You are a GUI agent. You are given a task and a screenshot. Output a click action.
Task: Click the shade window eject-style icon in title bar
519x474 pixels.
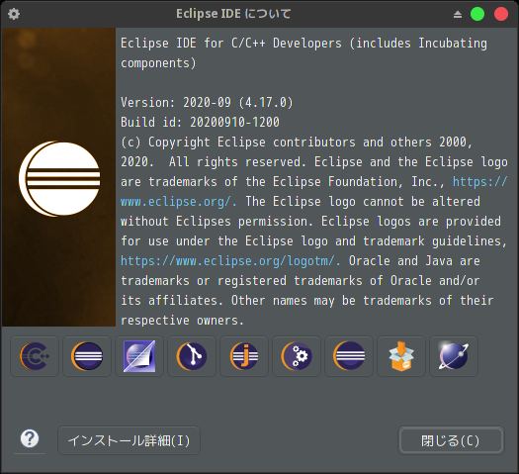[458, 14]
